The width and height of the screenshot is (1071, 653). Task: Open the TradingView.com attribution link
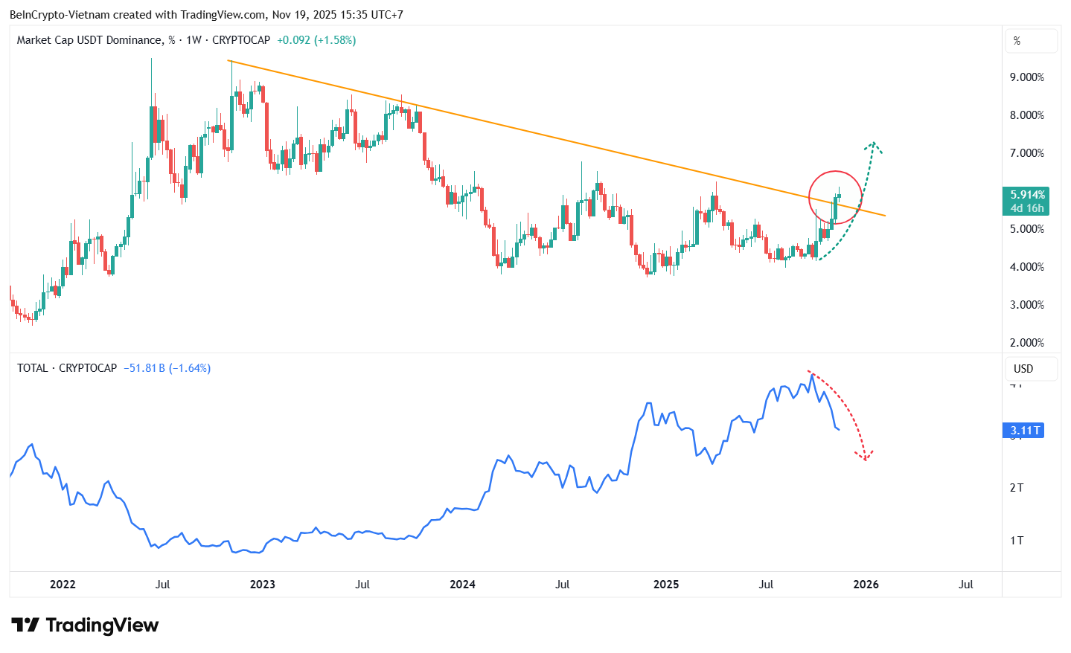point(217,14)
